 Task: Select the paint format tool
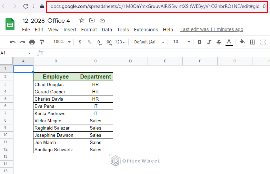click(42, 42)
